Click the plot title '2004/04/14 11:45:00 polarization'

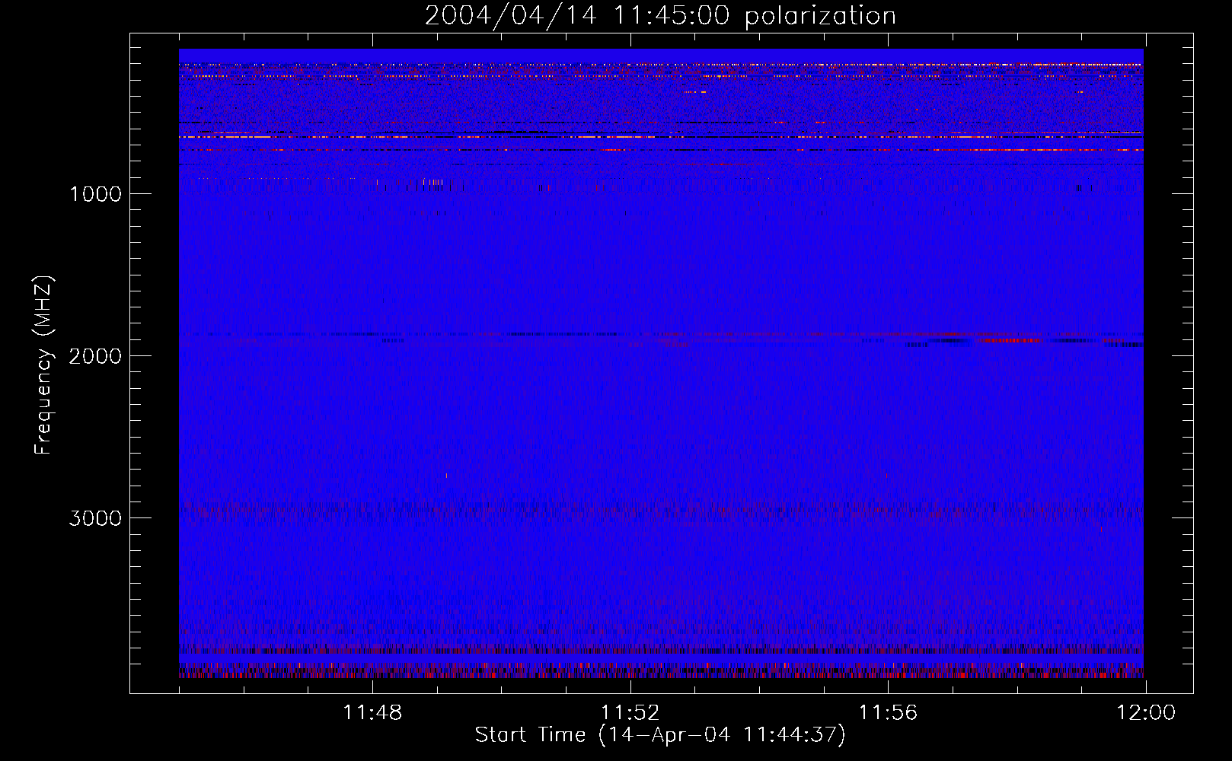(x=660, y=16)
